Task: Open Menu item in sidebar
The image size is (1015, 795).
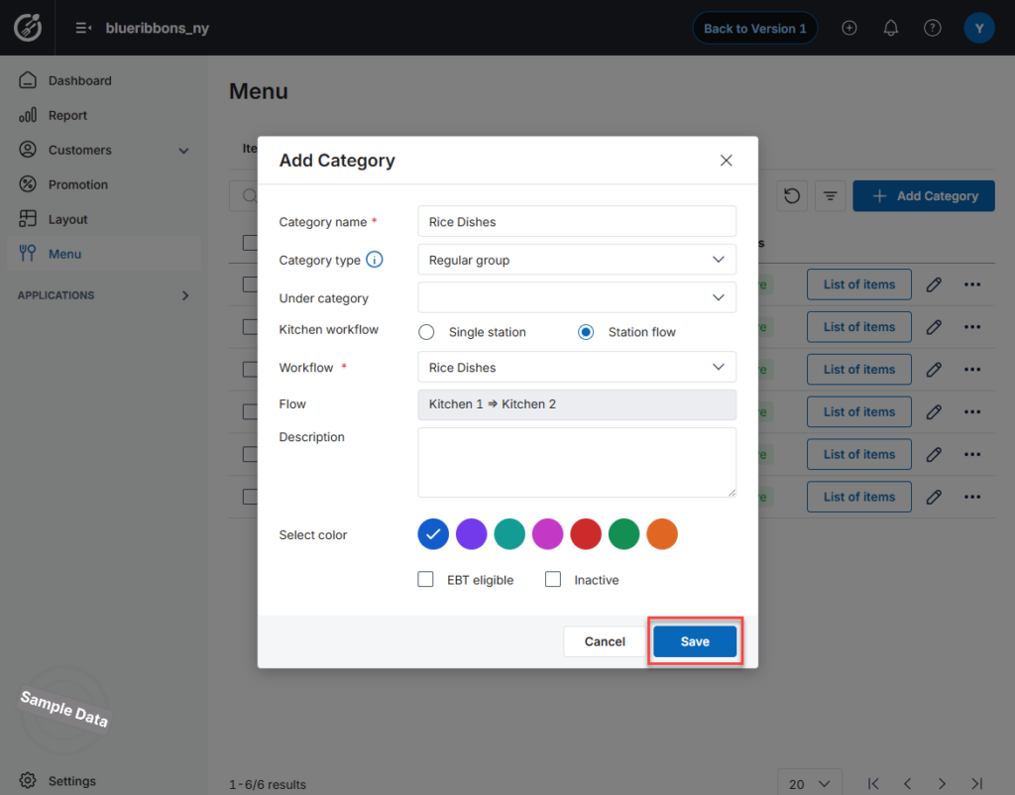Action: click(103, 254)
